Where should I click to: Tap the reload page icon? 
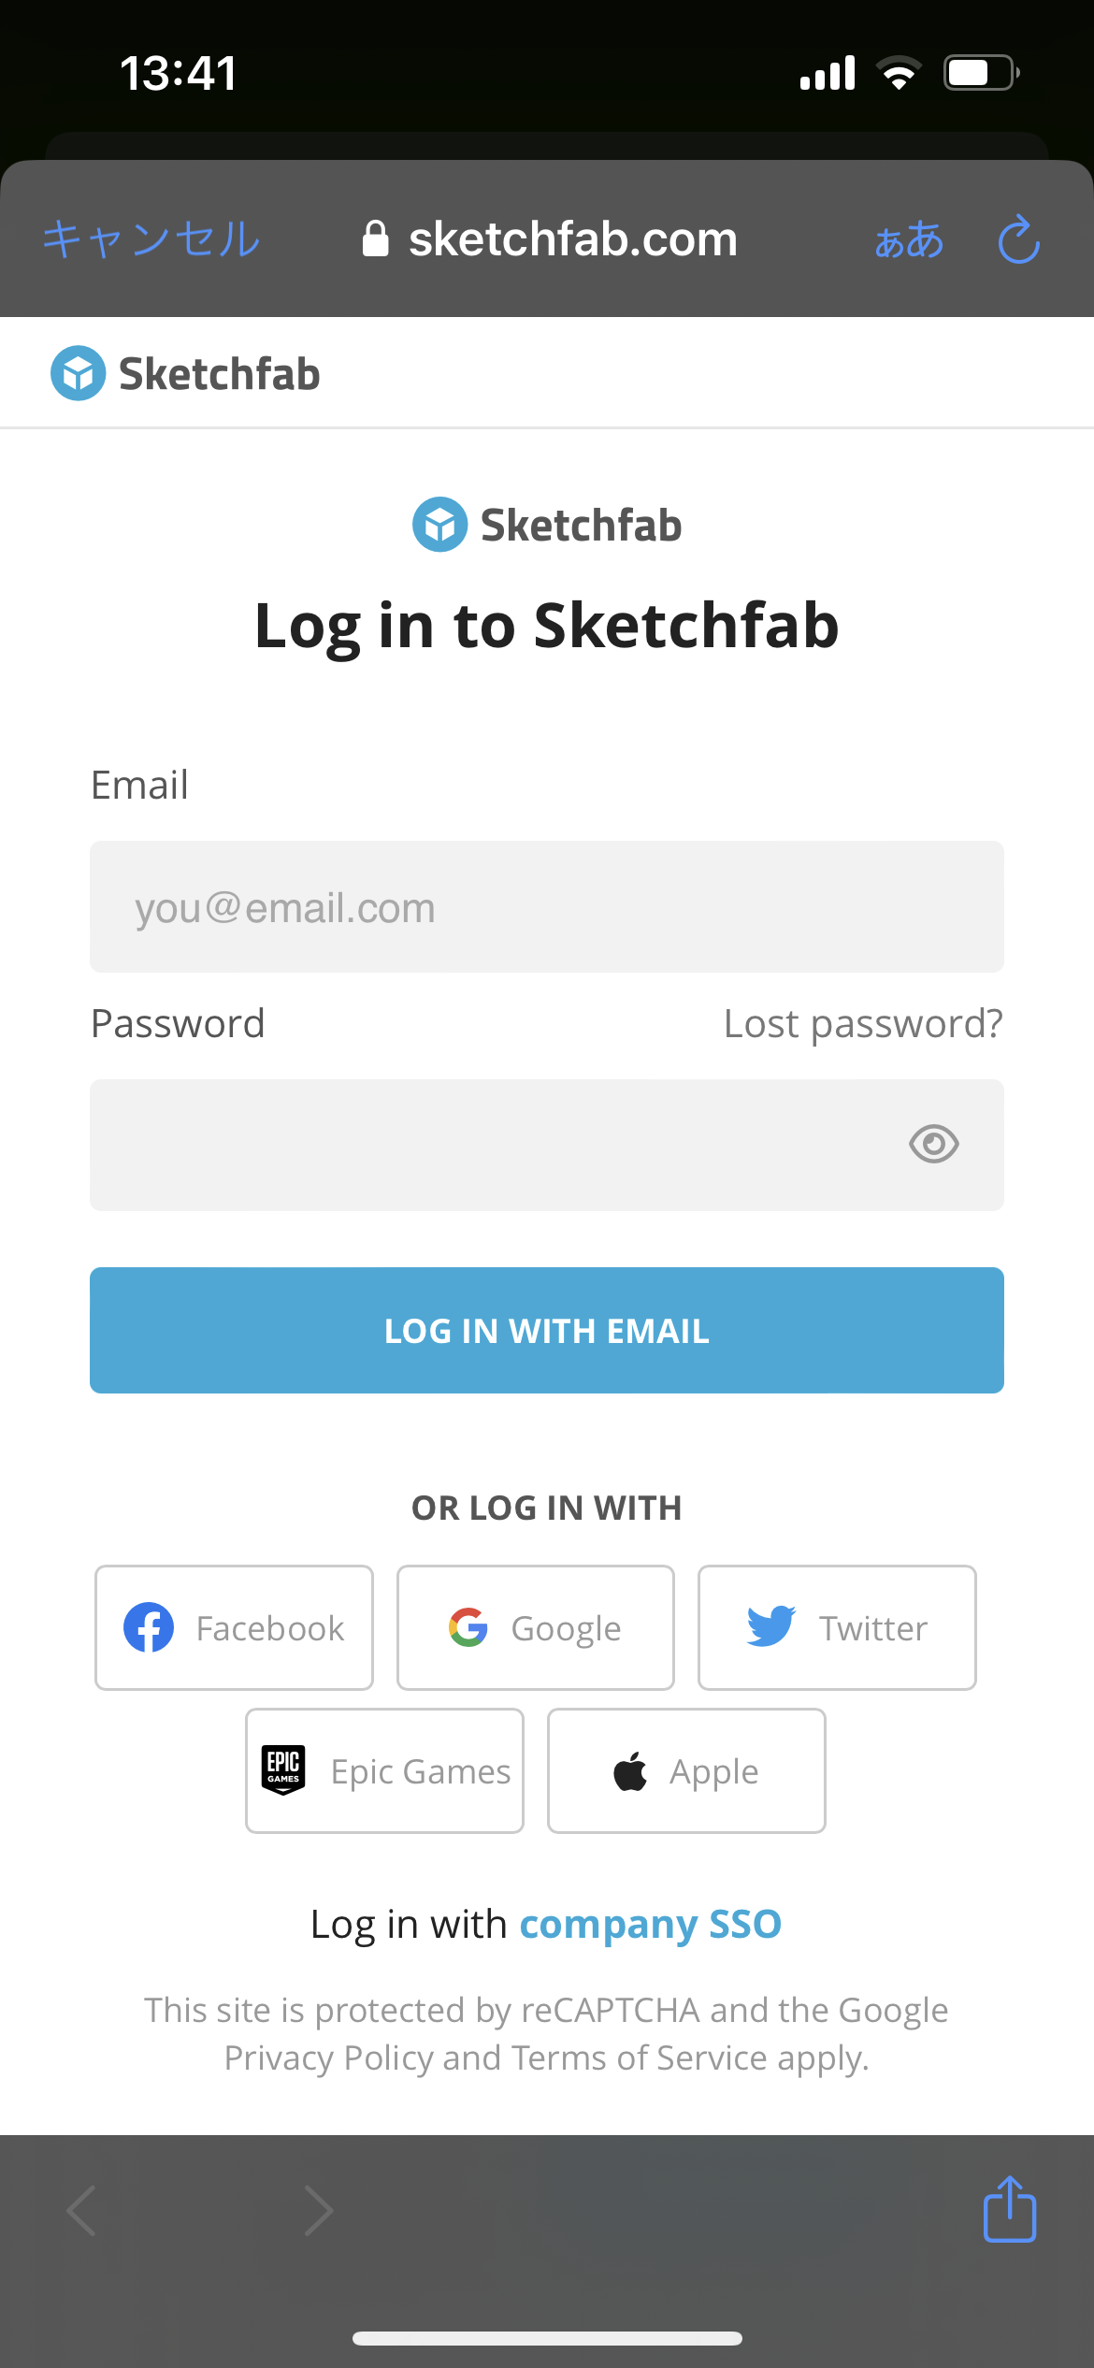pos(1019,239)
